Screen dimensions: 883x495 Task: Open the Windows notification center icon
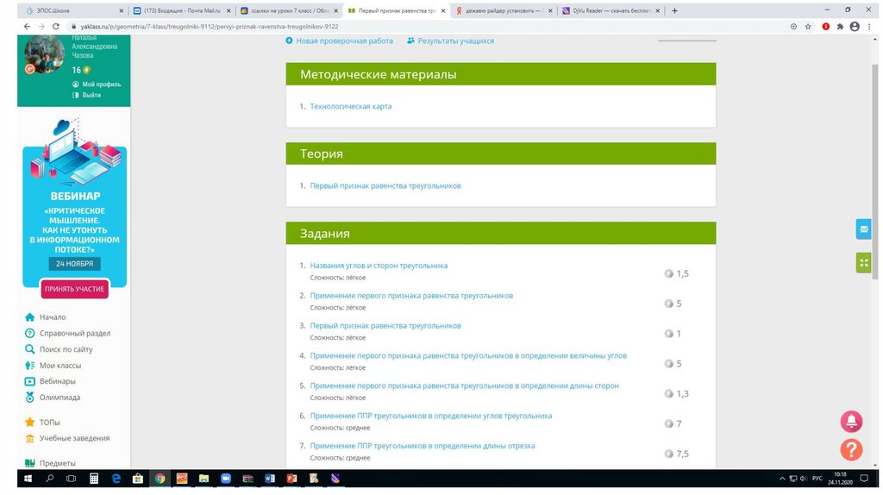point(864,479)
